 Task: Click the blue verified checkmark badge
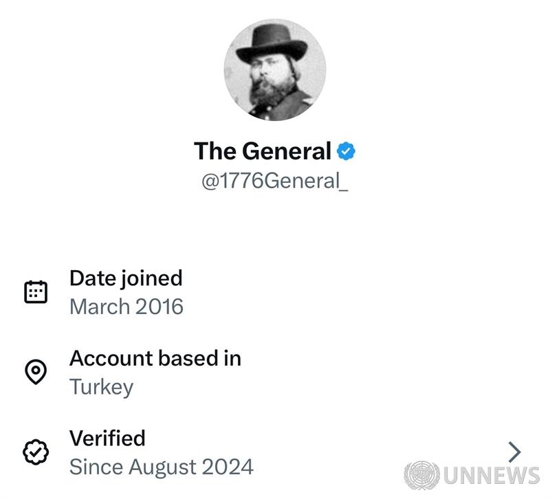[x=346, y=151]
